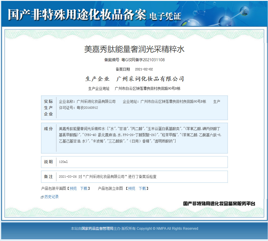Screen dimensions: 268x241
Task: Click the 国产非特殊用途化妆品备案 banner title
Action: [x=77, y=14]
